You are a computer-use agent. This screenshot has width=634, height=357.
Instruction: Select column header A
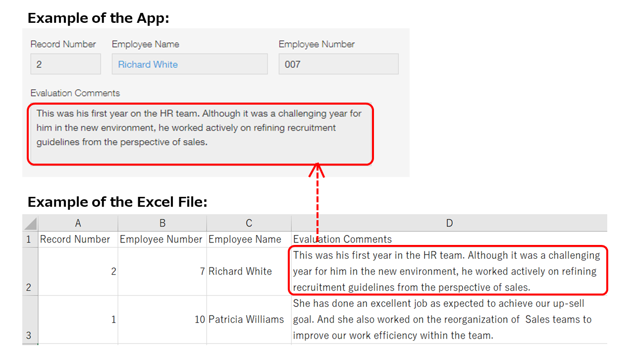tap(77, 223)
